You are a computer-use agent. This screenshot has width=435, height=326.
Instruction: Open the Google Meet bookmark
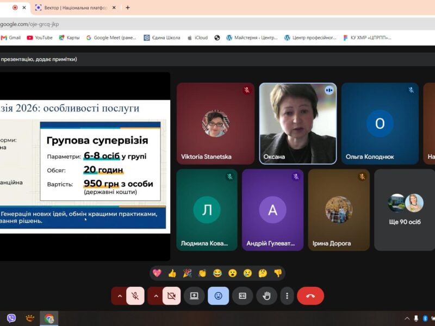point(111,37)
